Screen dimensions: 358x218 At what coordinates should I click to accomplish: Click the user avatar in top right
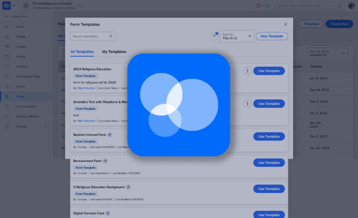351,6
